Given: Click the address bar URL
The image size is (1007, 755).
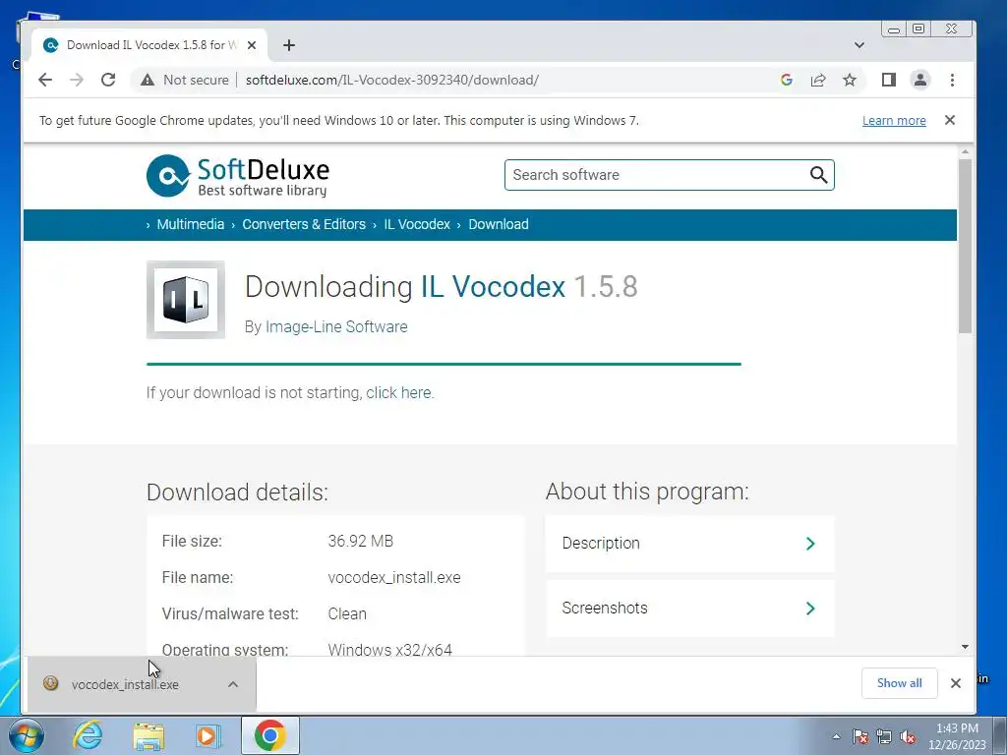Looking at the screenshot, I should tap(391, 80).
